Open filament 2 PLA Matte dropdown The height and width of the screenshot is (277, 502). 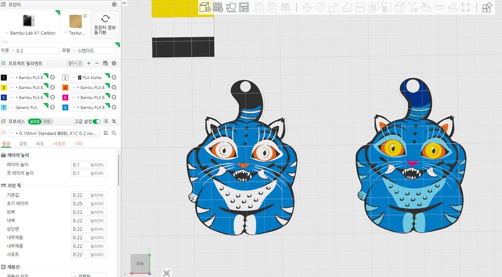[x=90, y=77]
